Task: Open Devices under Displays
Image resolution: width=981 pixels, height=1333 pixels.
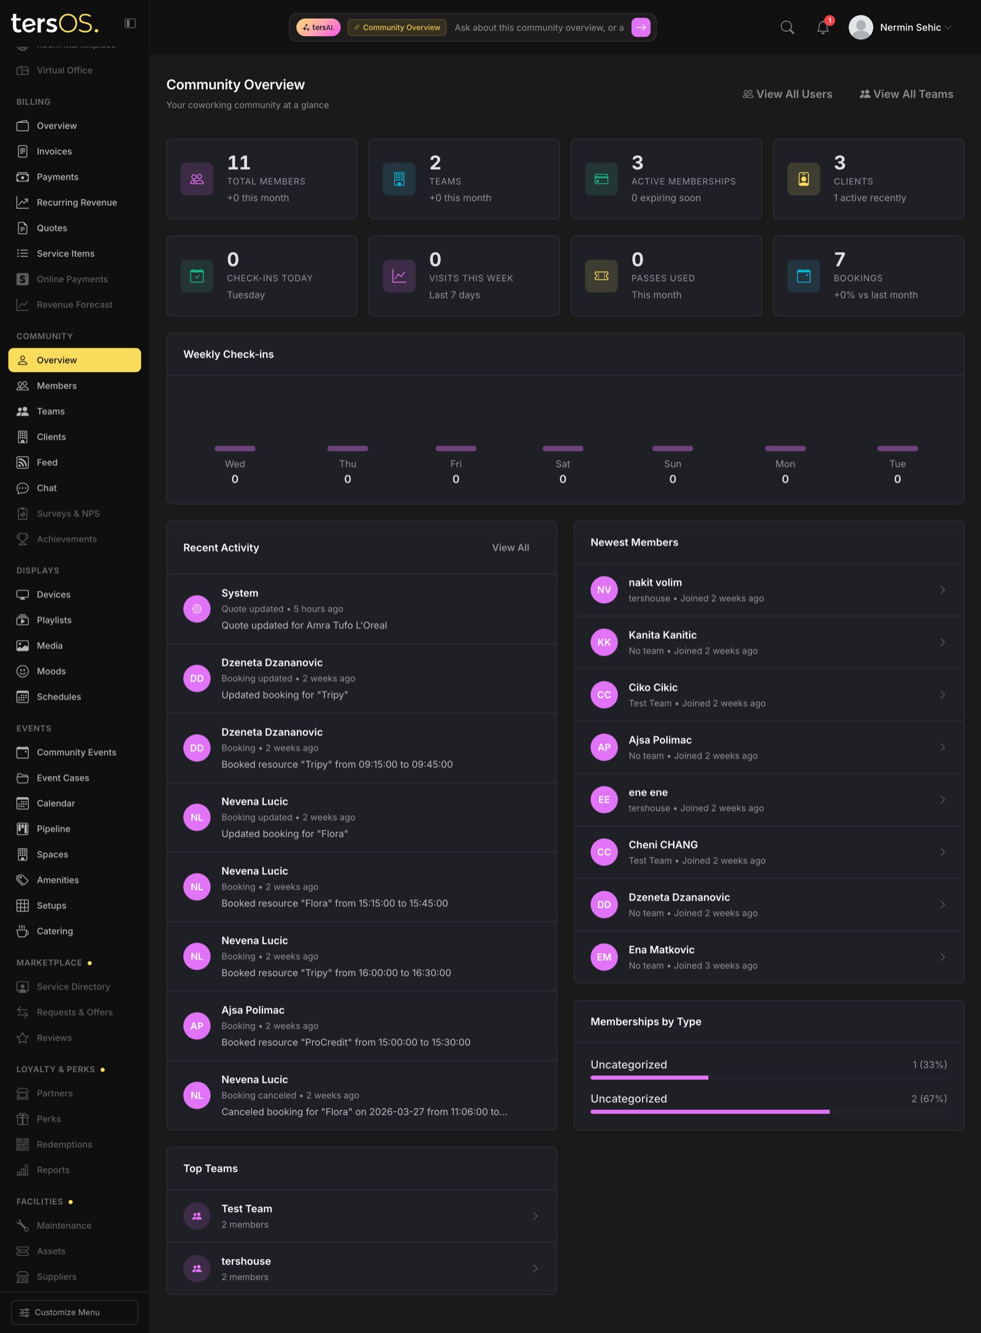Action: coord(23,594)
